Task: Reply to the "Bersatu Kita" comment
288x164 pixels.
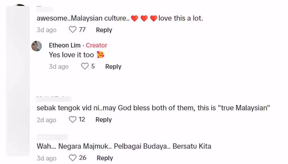Action: [x=105, y=158]
